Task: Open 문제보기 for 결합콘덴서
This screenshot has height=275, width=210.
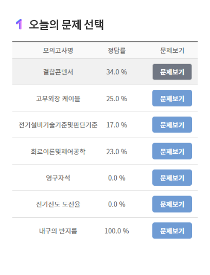Action: 172,72
